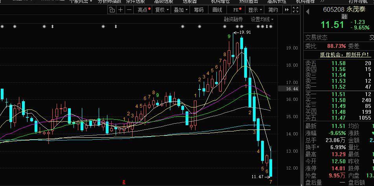Image resolution: width=374 pixels, height=186 pixels.
Task: Click the 委比 88.73% value
Action: (336, 46)
